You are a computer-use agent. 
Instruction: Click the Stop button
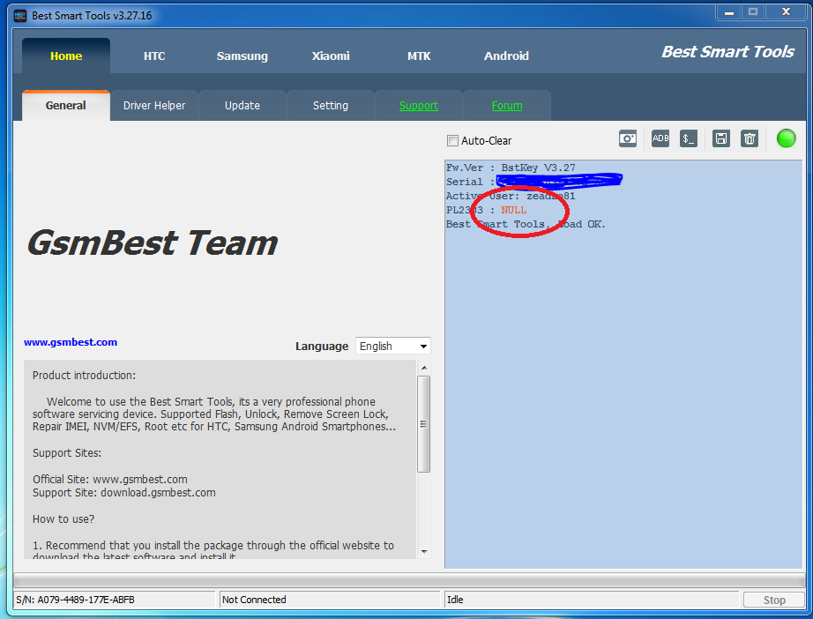[774, 600]
